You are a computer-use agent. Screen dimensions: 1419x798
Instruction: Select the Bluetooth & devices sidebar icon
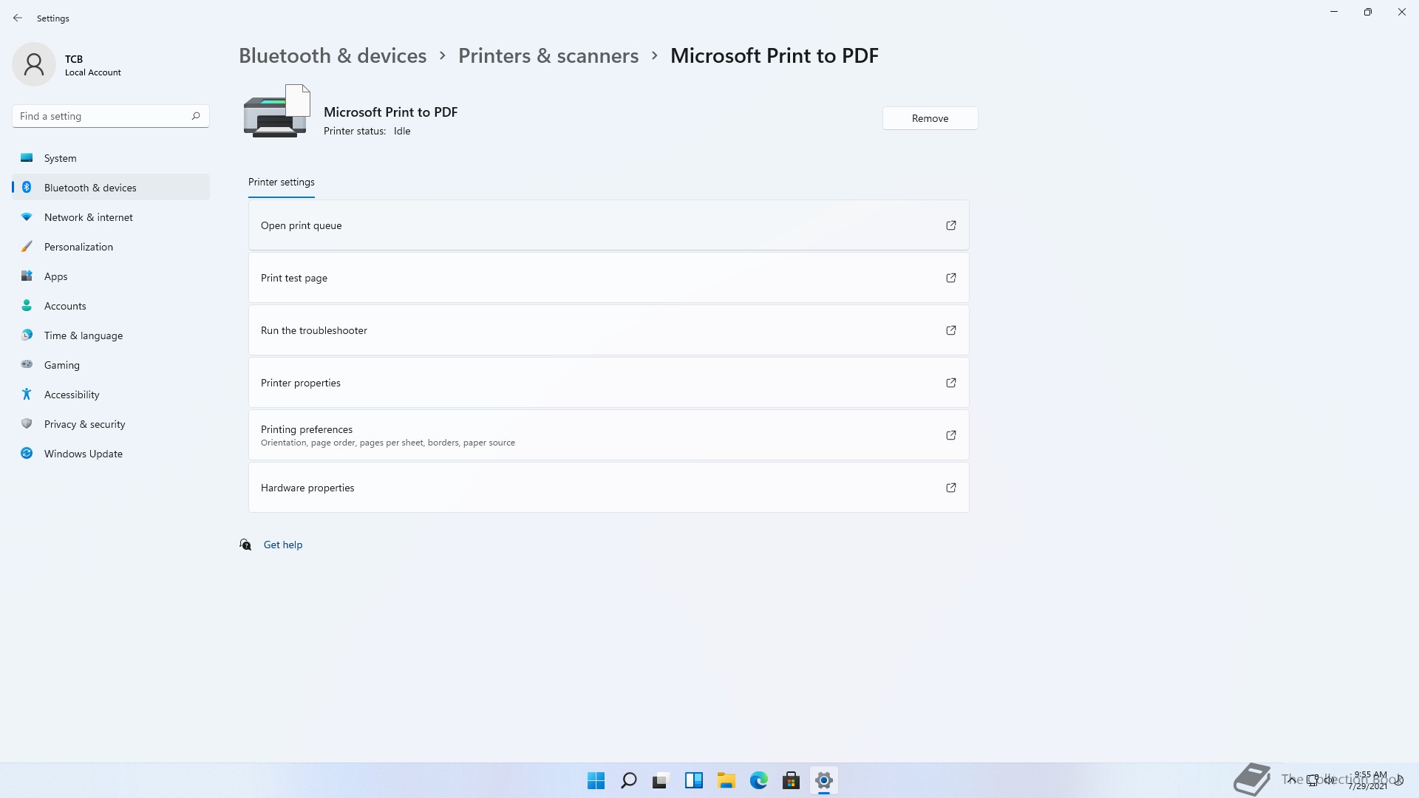[27, 187]
